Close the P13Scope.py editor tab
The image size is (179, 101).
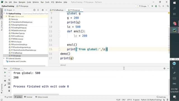81,10
